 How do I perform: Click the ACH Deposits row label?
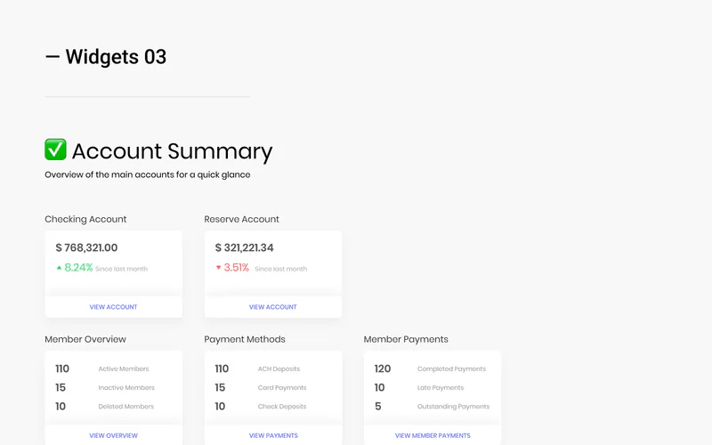point(279,368)
